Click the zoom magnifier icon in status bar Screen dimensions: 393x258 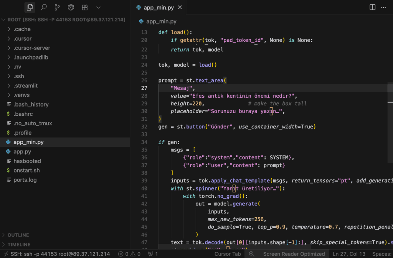tap(252, 254)
